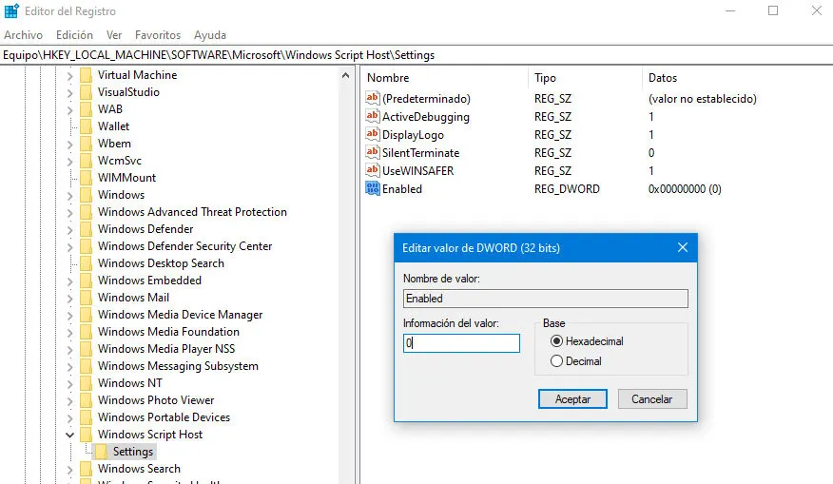Expand the Wbem key
Viewport: 833px width, 484px height.
click(x=70, y=144)
